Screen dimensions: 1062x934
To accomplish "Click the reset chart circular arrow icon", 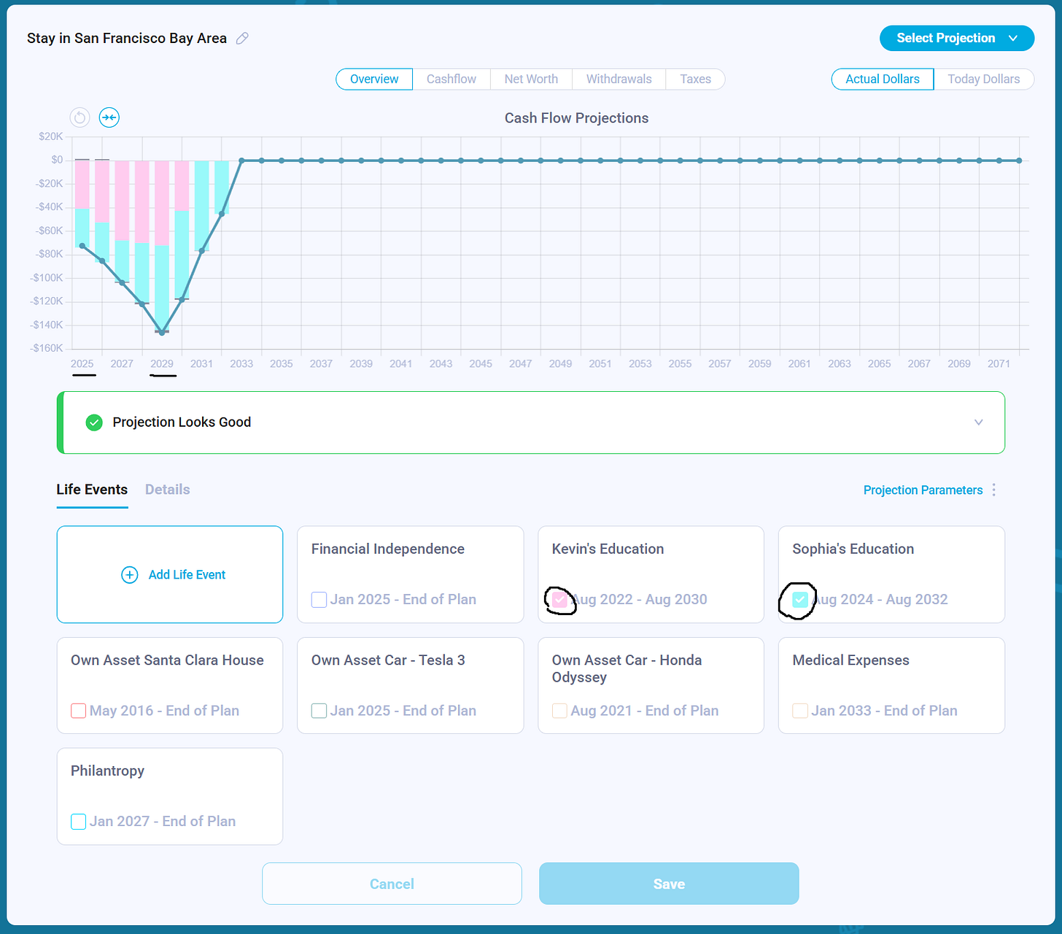I will click(x=80, y=117).
